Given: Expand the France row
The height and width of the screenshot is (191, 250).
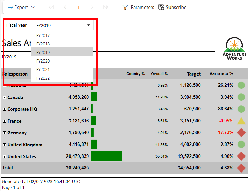Looking at the screenshot, I should (x=4, y=121).
